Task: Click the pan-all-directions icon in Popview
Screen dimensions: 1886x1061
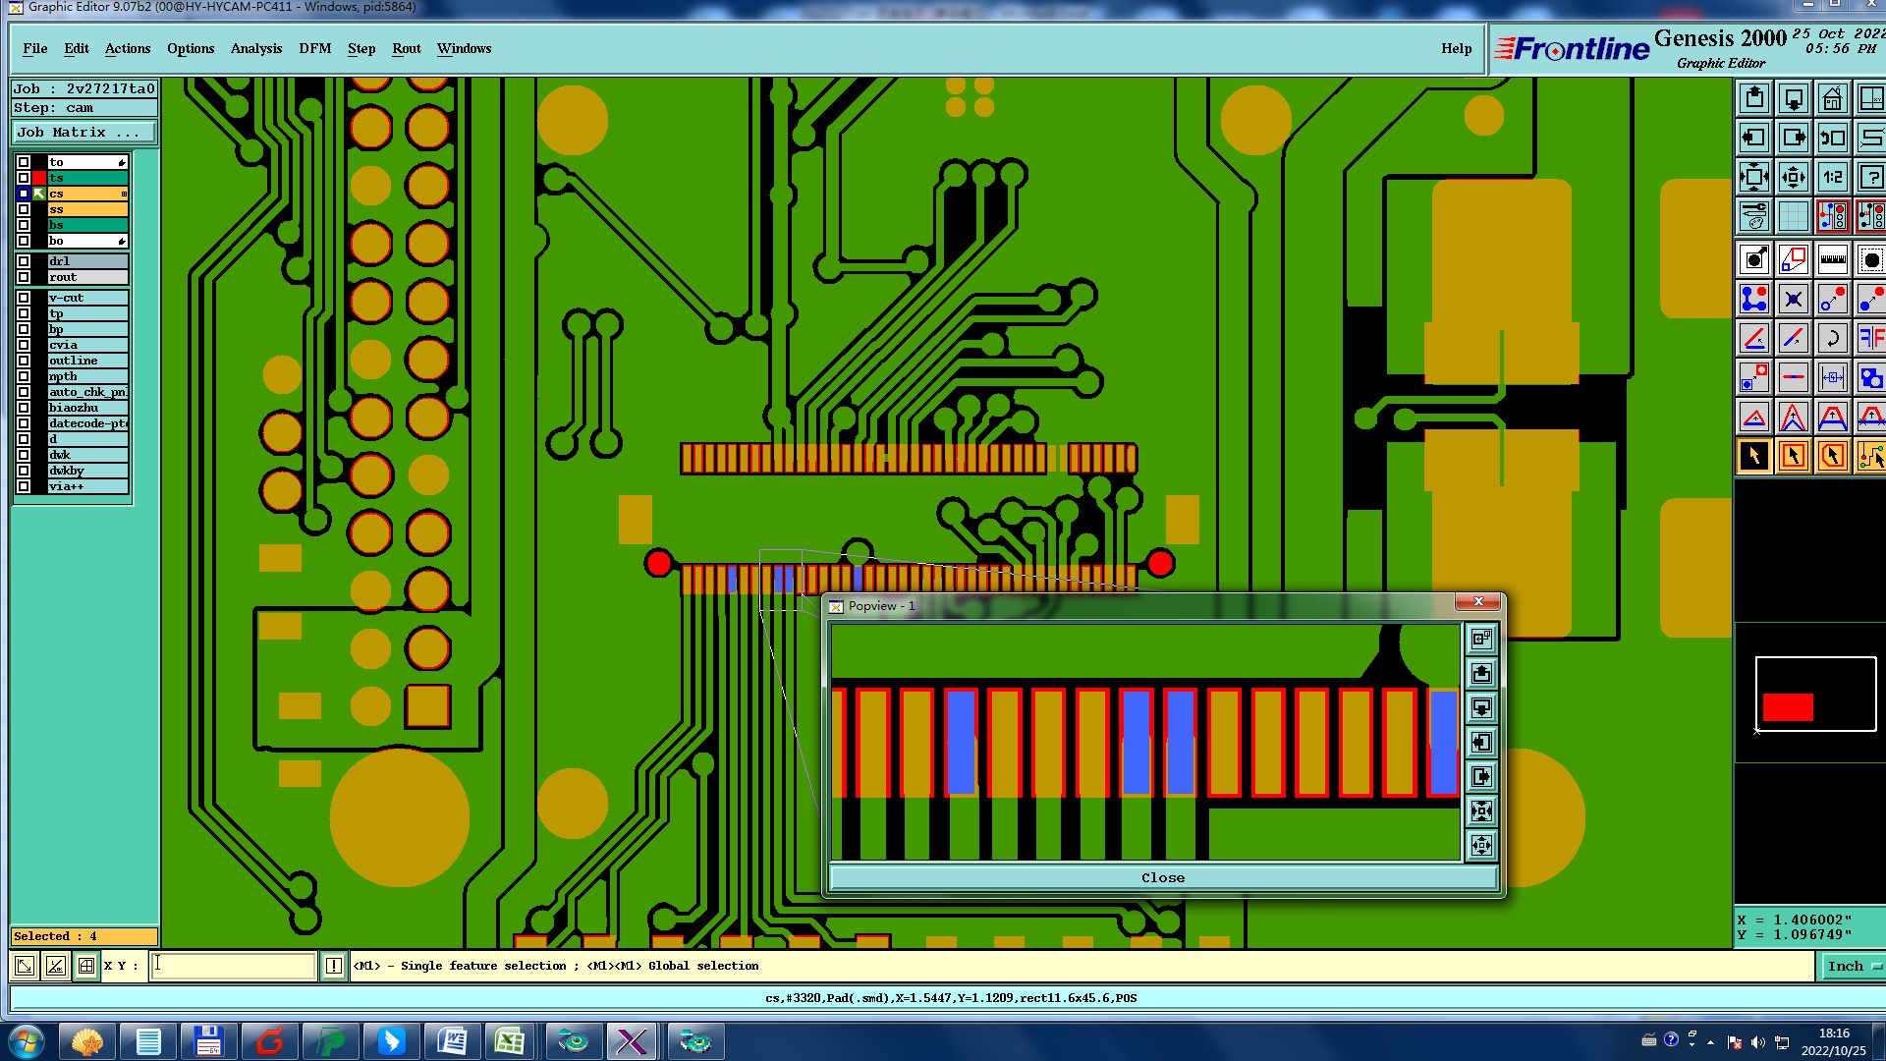Action: (1481, 845)
